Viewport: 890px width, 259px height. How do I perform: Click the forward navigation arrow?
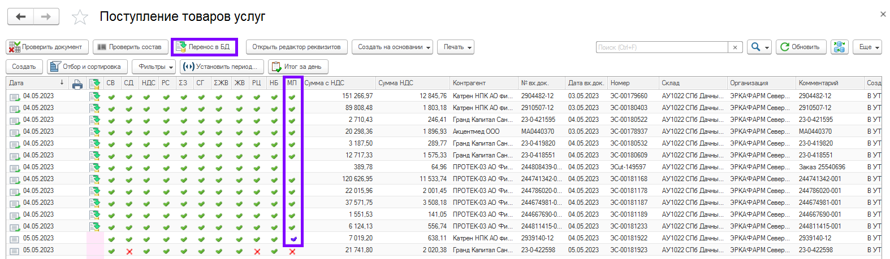tap(46, 17)
